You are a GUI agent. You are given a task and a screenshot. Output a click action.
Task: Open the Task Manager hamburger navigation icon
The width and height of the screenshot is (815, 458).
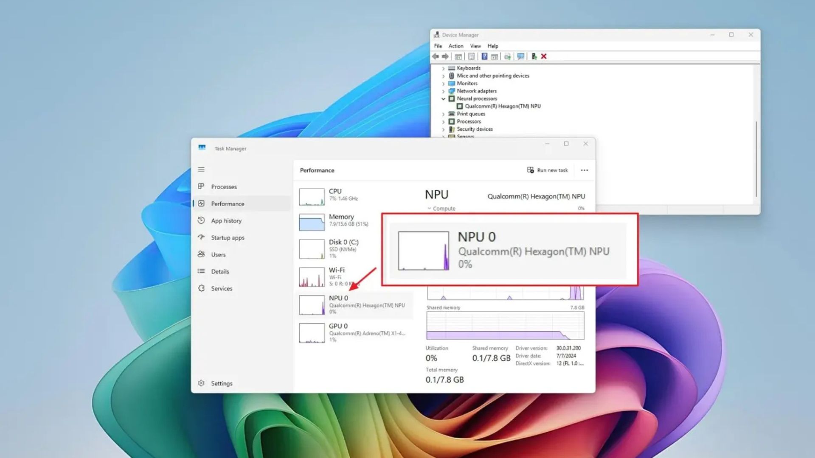(201, 169)
